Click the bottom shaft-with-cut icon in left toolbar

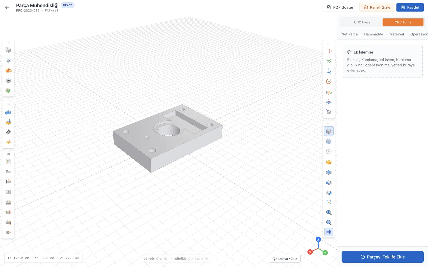coord(8,232)
